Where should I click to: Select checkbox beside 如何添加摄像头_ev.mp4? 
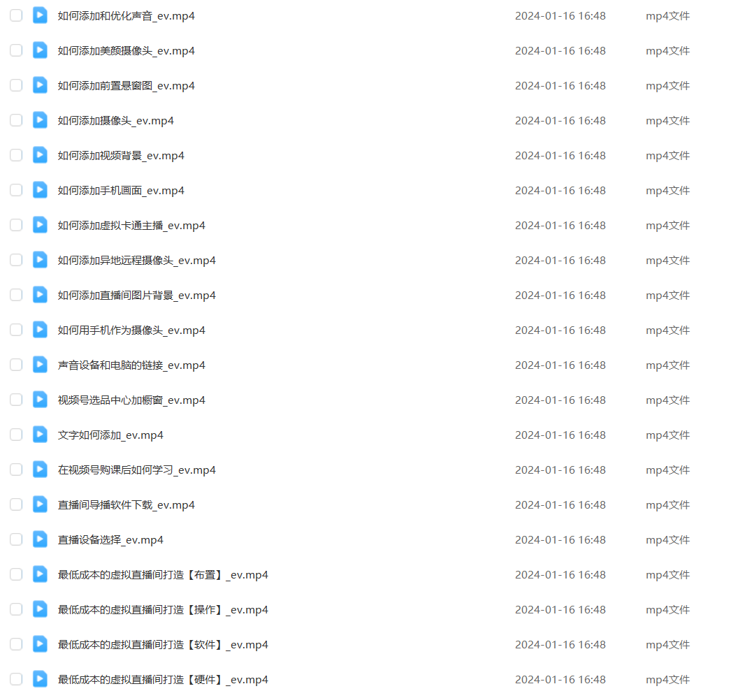[x=16, y=120]
